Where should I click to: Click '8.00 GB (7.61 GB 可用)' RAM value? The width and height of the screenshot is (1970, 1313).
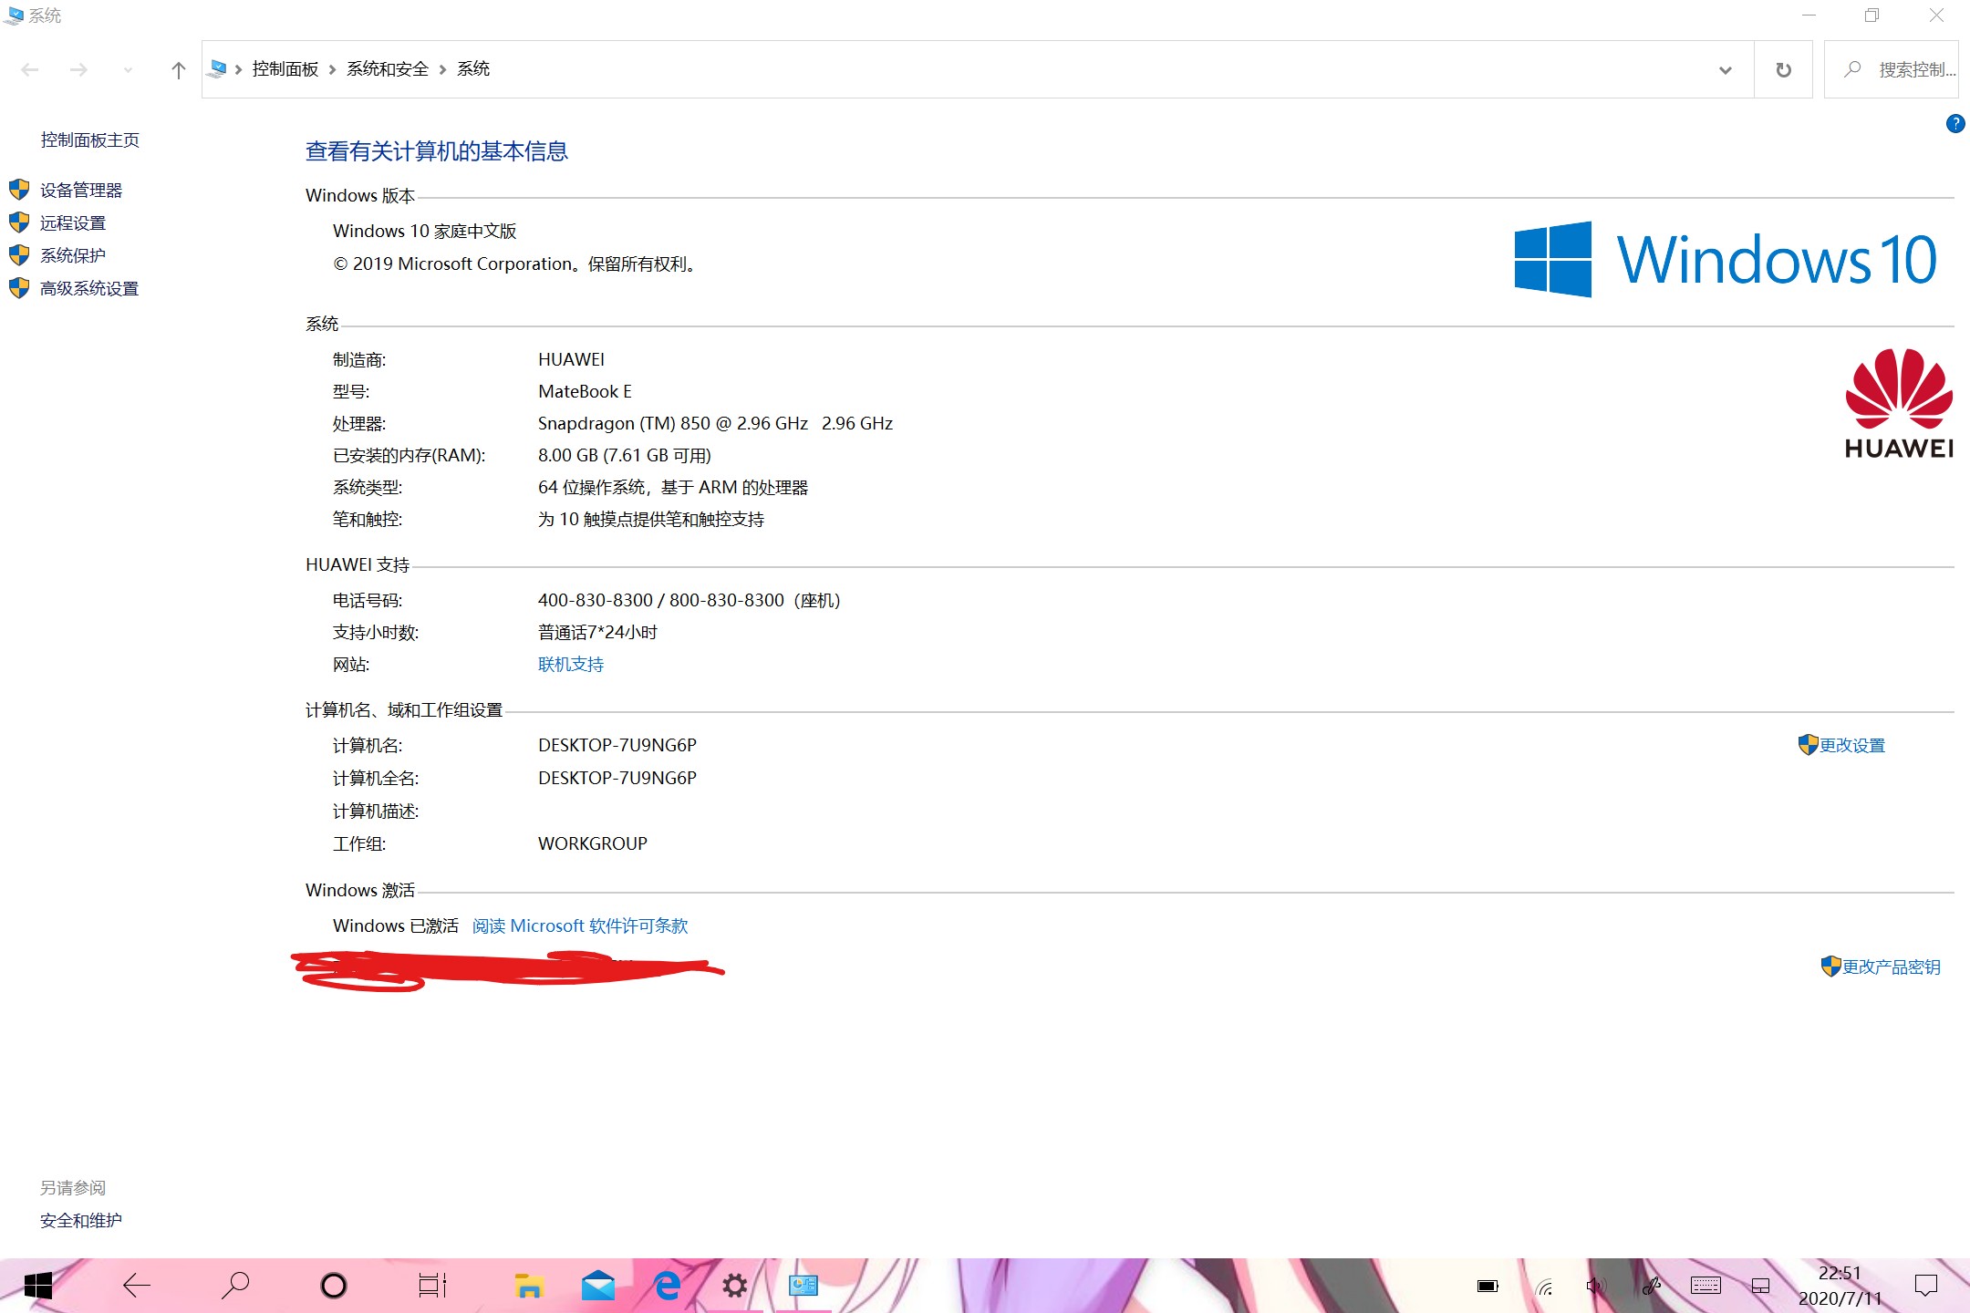click(625, 456)
